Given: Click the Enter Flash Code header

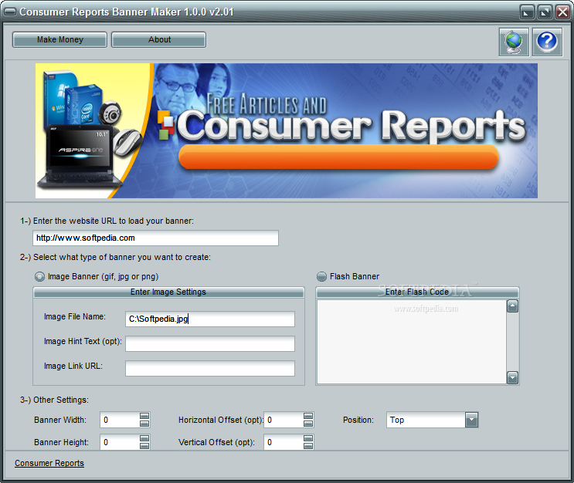Looking at the screenshot, I should 417,292.
